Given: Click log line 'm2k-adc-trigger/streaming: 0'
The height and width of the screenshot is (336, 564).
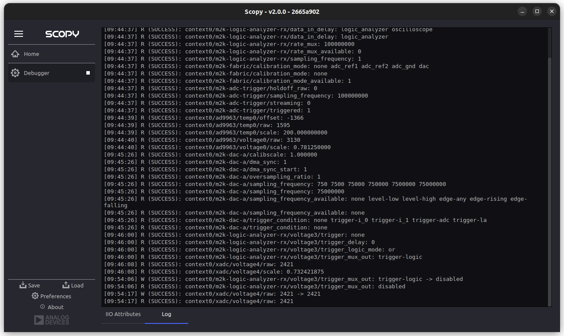Looking at the screenshot, I should tap(207, 103).
